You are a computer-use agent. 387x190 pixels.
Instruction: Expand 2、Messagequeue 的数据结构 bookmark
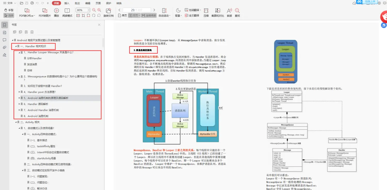coord(19,76)
